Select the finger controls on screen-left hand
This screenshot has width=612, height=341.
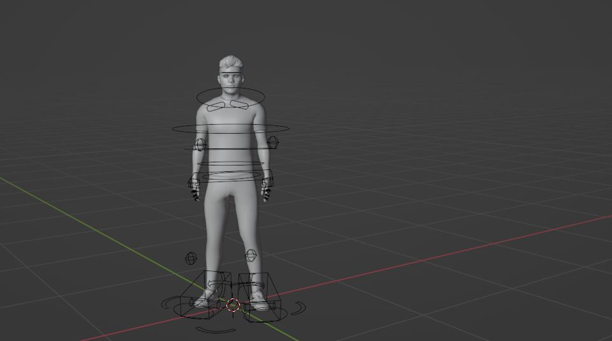(195, 195)
